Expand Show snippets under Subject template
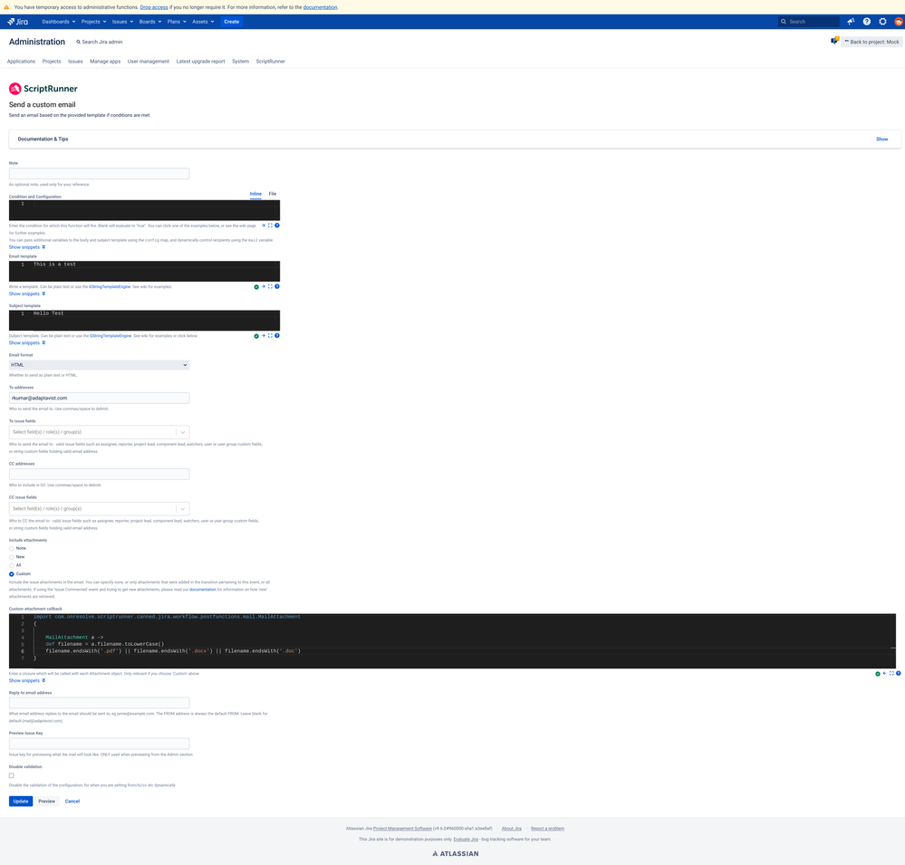Viewport: 905px width, 865px height. tap(27, 342)
